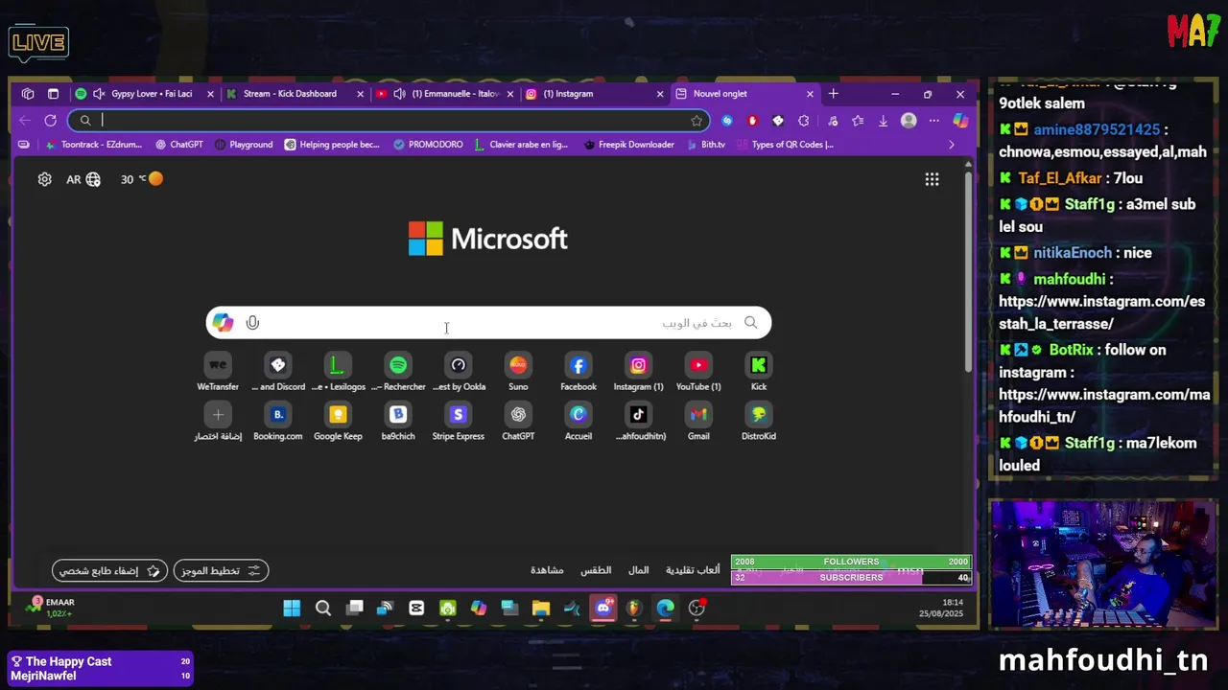Open the PROMODORO bookmark
This screenshot has height=690, width=1228.
(428, 145)
